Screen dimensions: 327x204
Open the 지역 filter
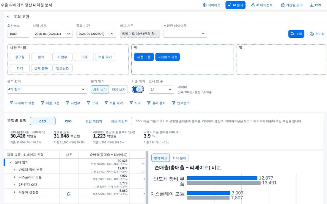tap(135, 103)
